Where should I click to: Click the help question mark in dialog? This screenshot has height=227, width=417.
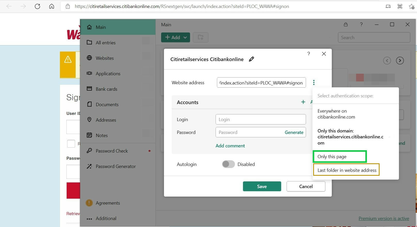tap(309, 54)
